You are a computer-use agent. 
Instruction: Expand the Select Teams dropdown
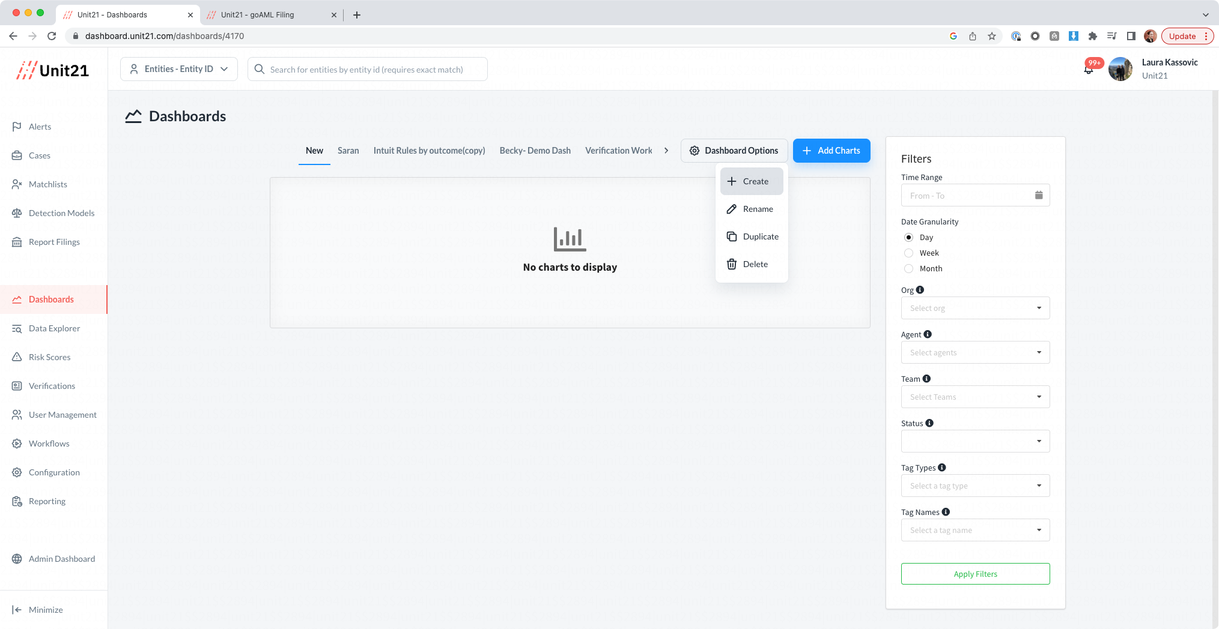click(975, 397)
